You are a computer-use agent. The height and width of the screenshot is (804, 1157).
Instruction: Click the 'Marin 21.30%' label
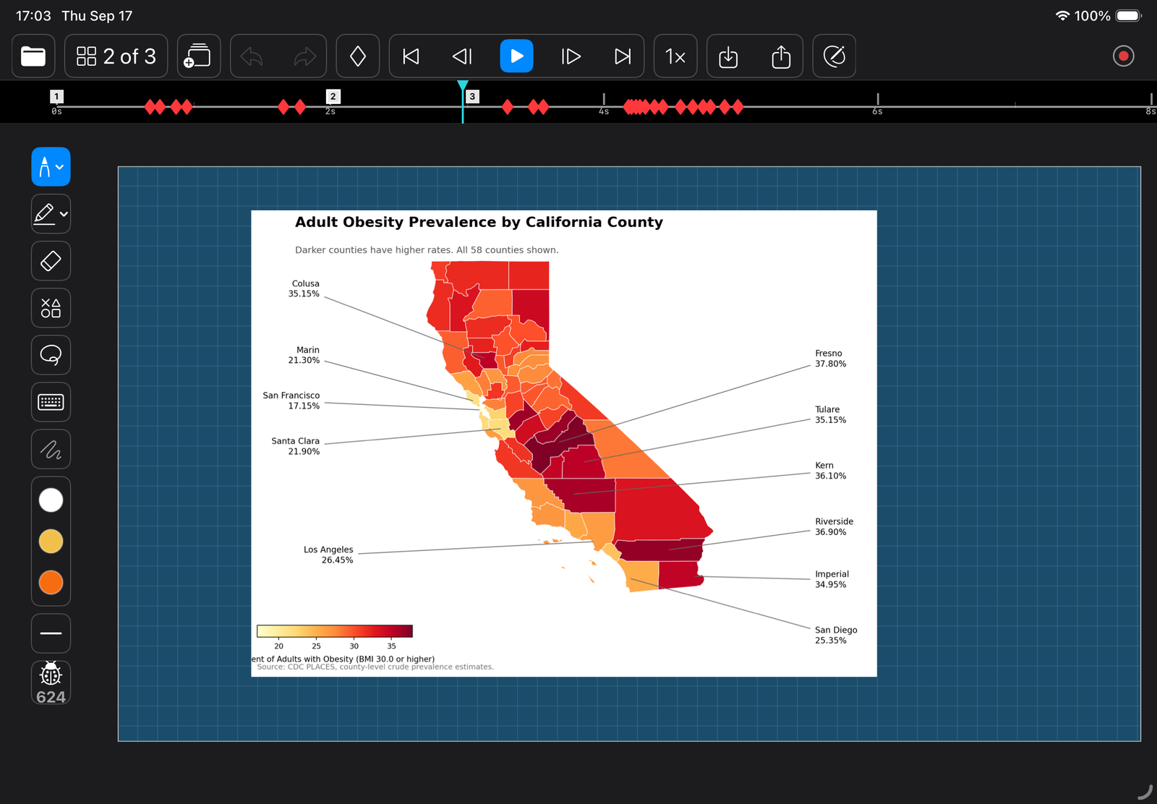(304, 355)
